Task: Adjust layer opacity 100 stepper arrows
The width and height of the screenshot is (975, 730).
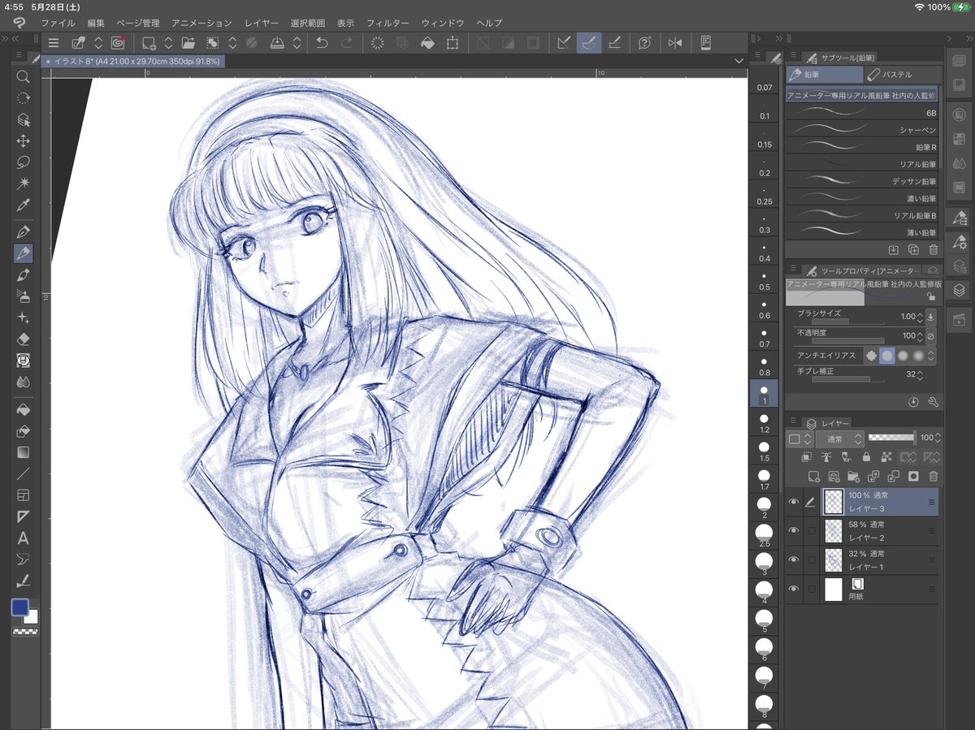Action: [x=938, y=438]
